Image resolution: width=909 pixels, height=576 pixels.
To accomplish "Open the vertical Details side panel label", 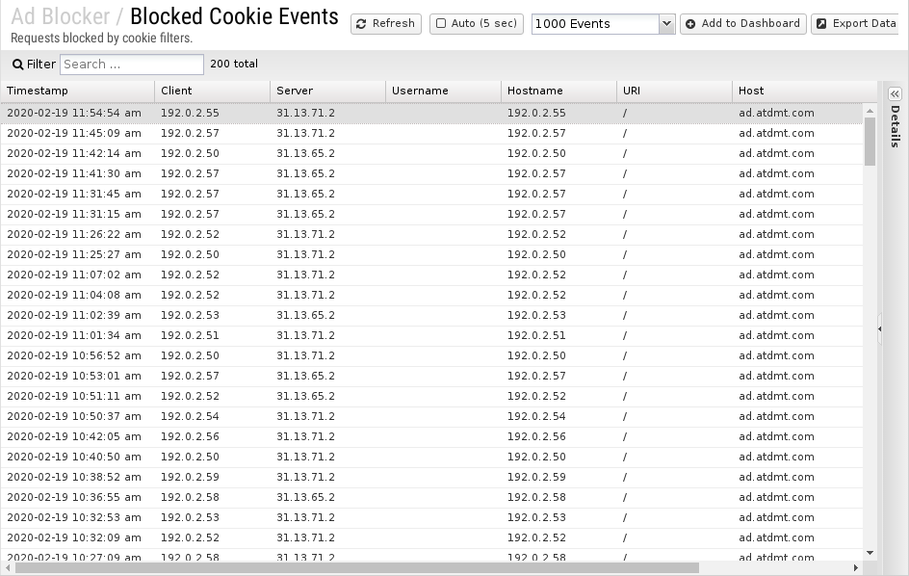I will 895,126.
